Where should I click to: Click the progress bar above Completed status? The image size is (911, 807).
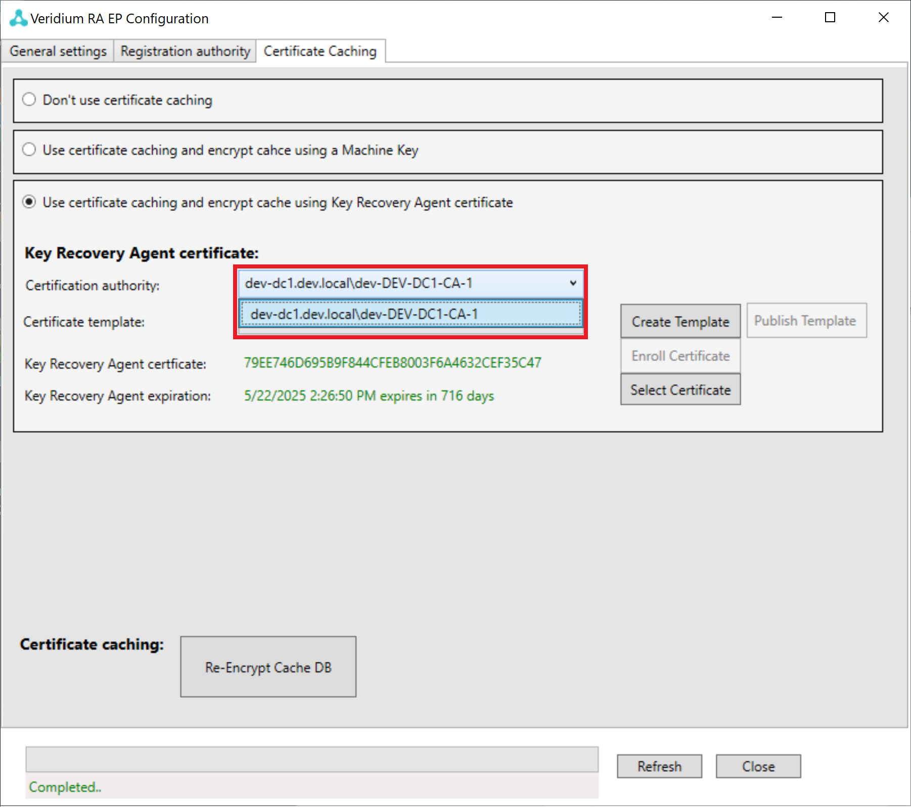pos(311,759)
